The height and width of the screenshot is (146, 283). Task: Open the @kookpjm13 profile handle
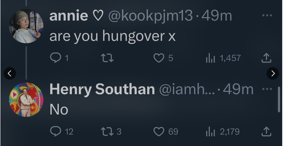tap(150, 16)
